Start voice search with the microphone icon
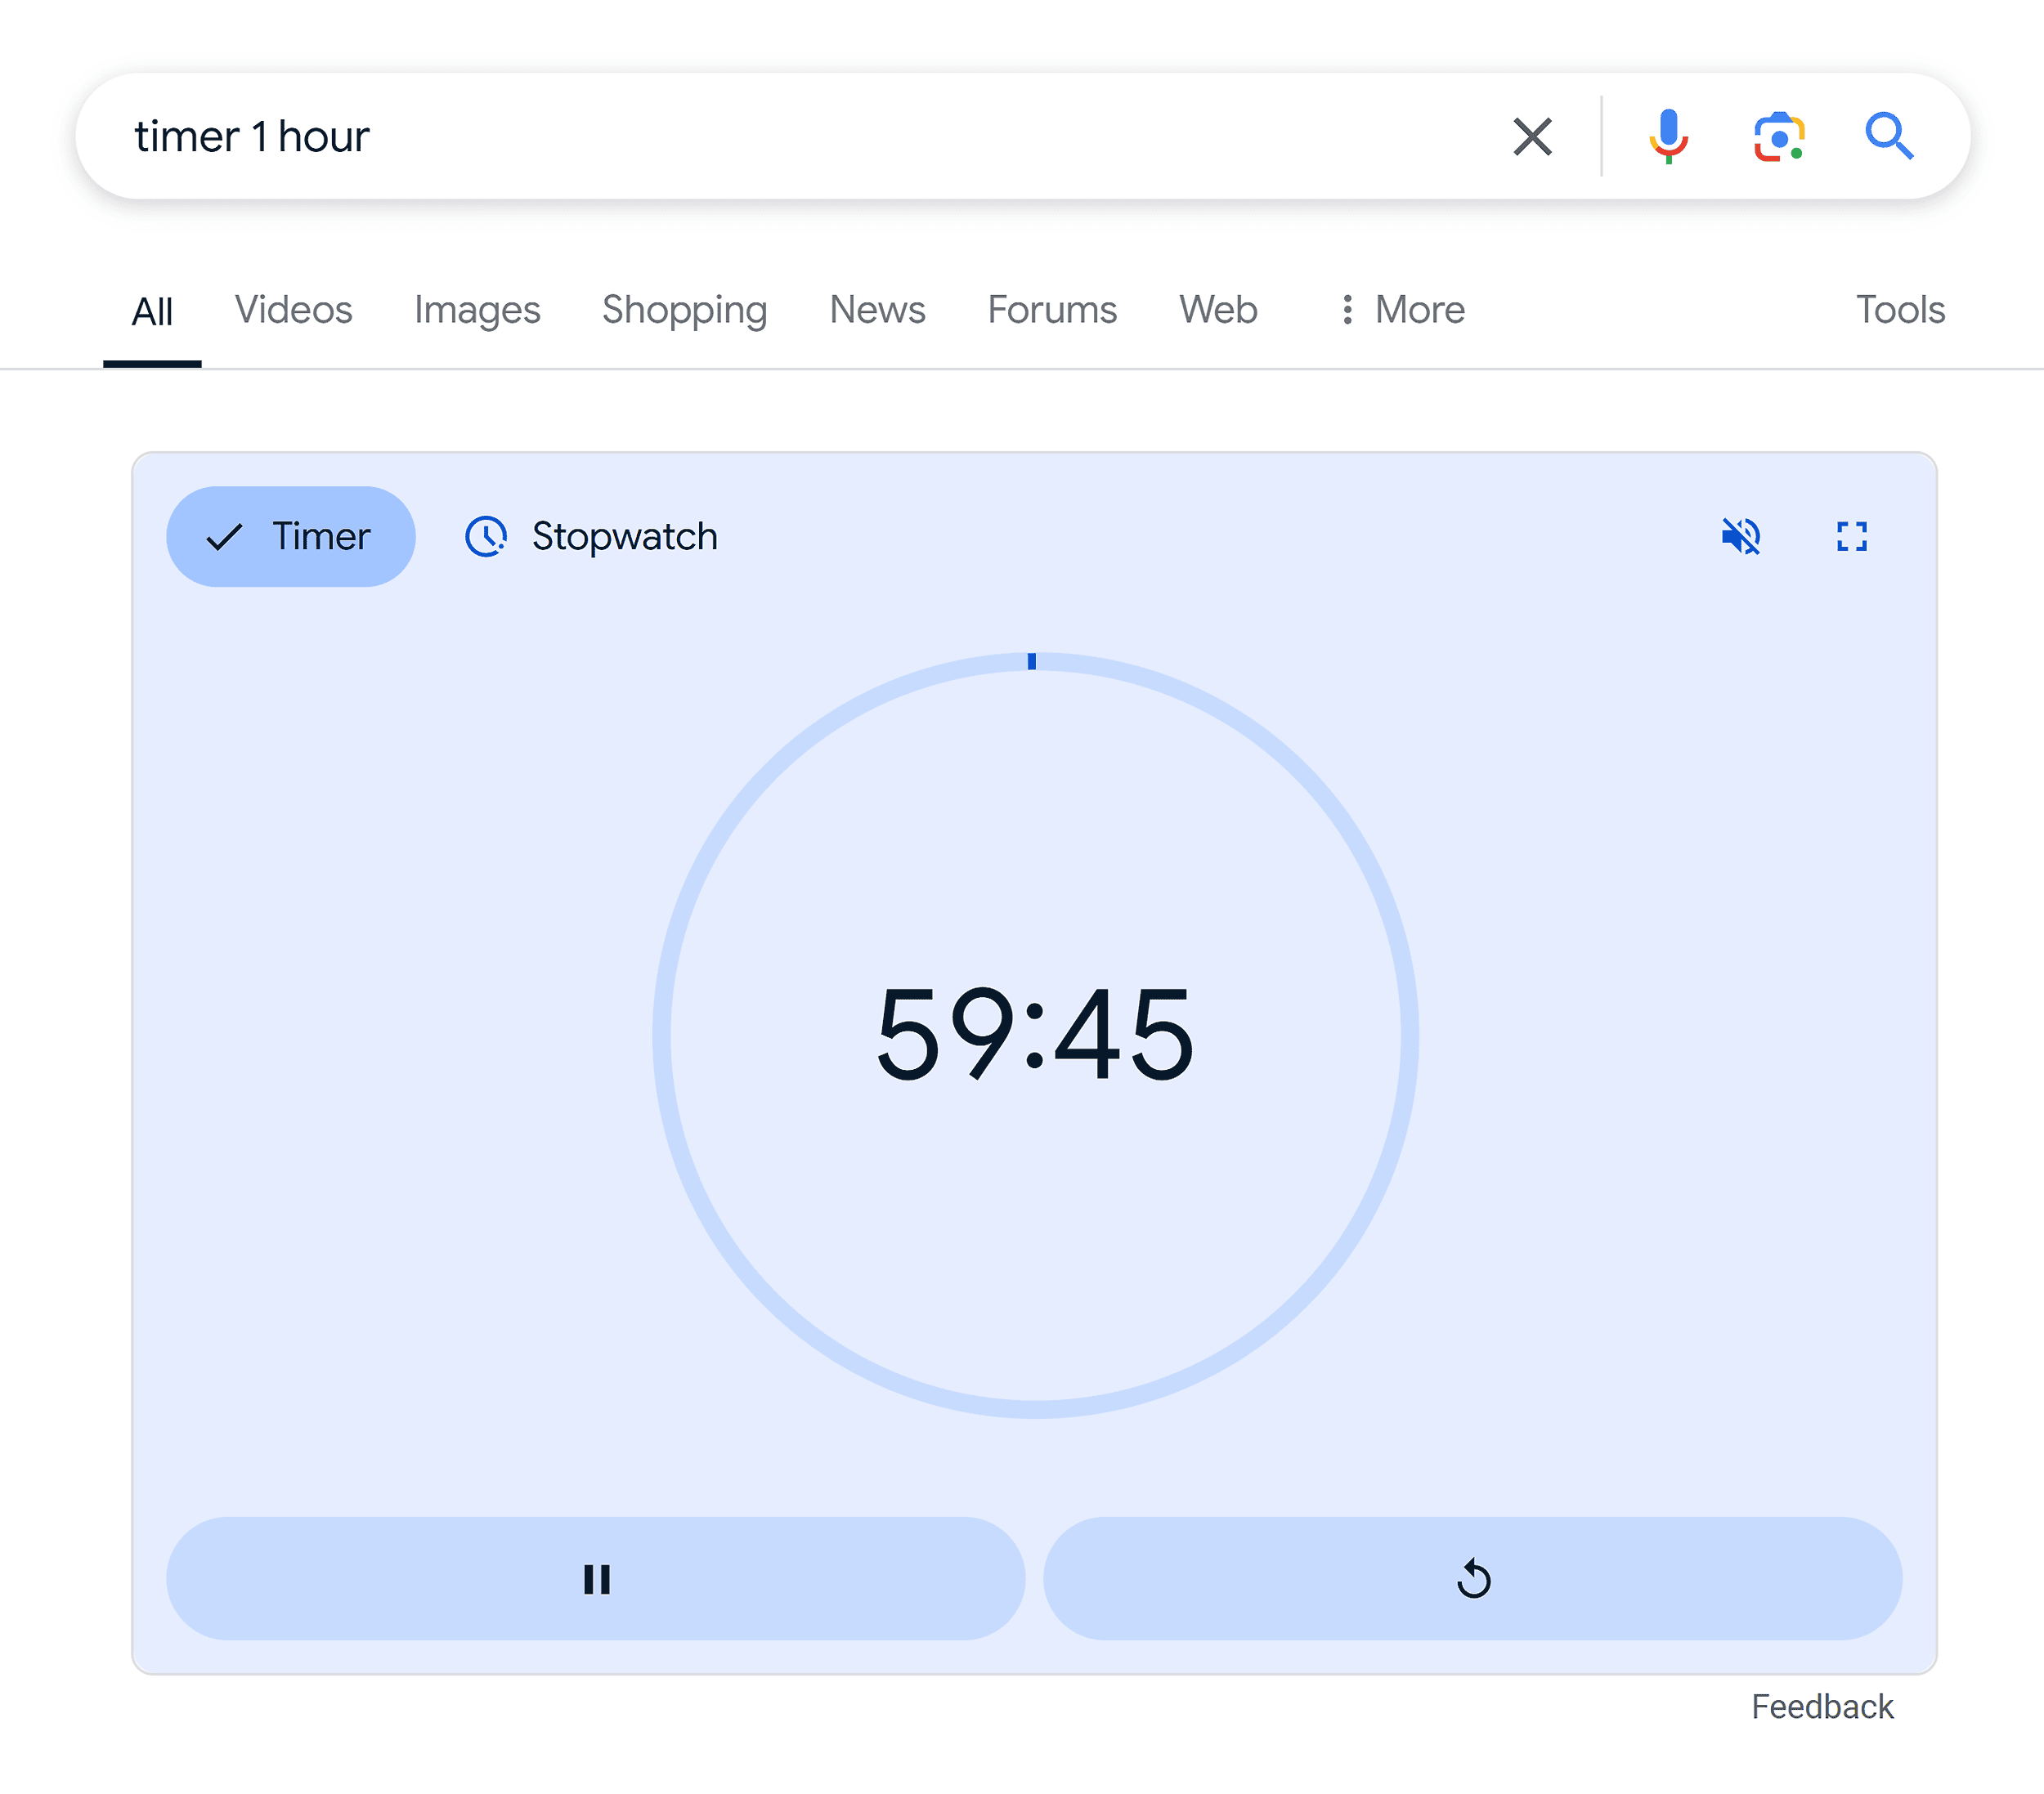Viewport: 2044px width, 1794px height. click(x=1668, y=137)
